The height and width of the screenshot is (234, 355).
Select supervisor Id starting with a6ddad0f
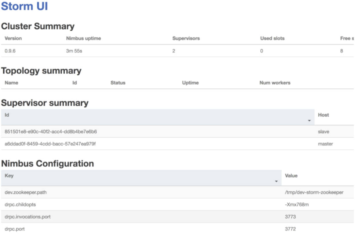click(50, 144)
